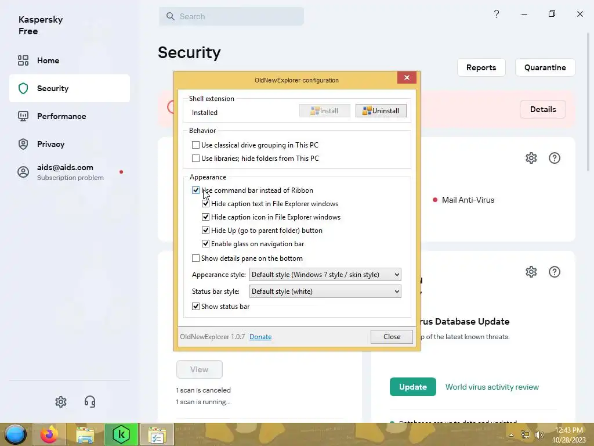Open help icon in Mail Anti-Virus card
The image size is (594, 446).
coord(555,158)
